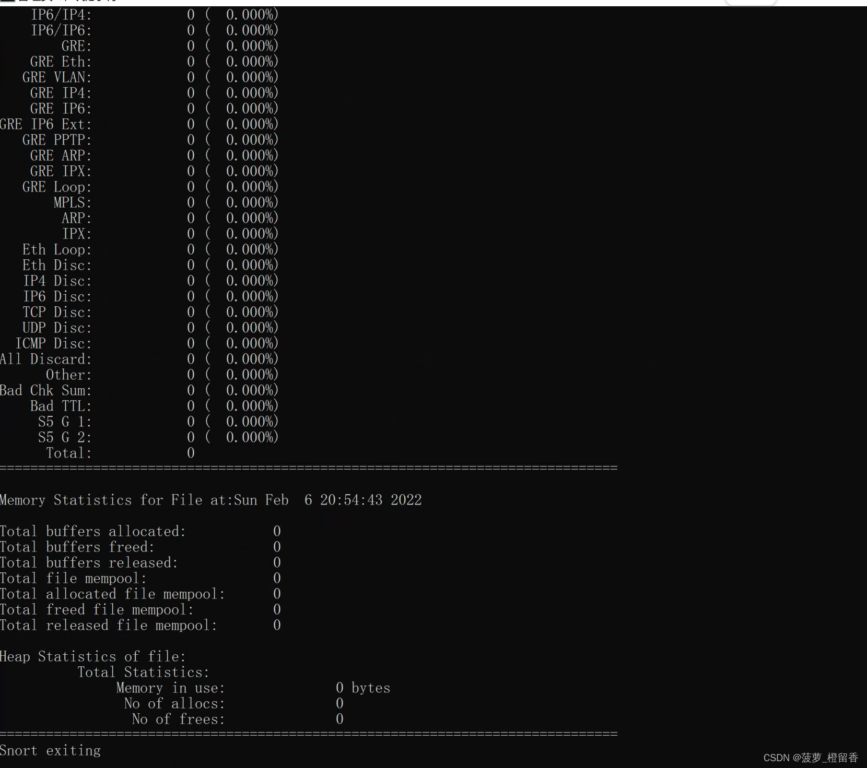Click the 'Eth Disc:' label
Image resolution: width=867 pixels, height=768 pixels.
[57, 265]
